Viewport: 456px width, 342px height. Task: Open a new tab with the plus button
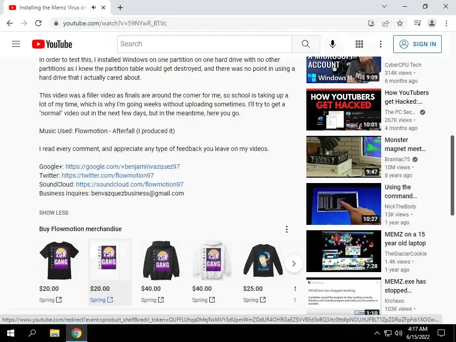(x=120, y=8)
